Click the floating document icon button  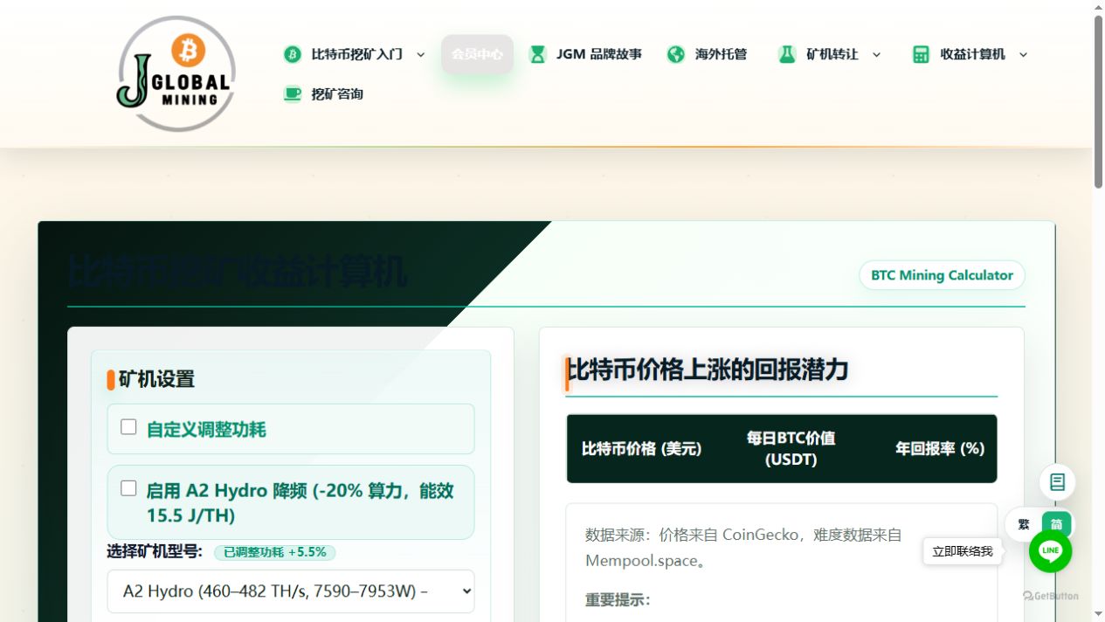1057,482
